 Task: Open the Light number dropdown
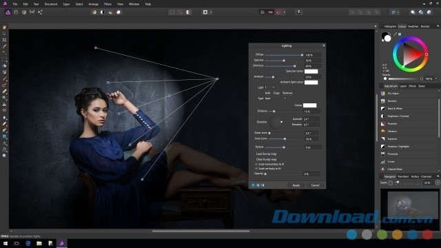tap(269, 87)
